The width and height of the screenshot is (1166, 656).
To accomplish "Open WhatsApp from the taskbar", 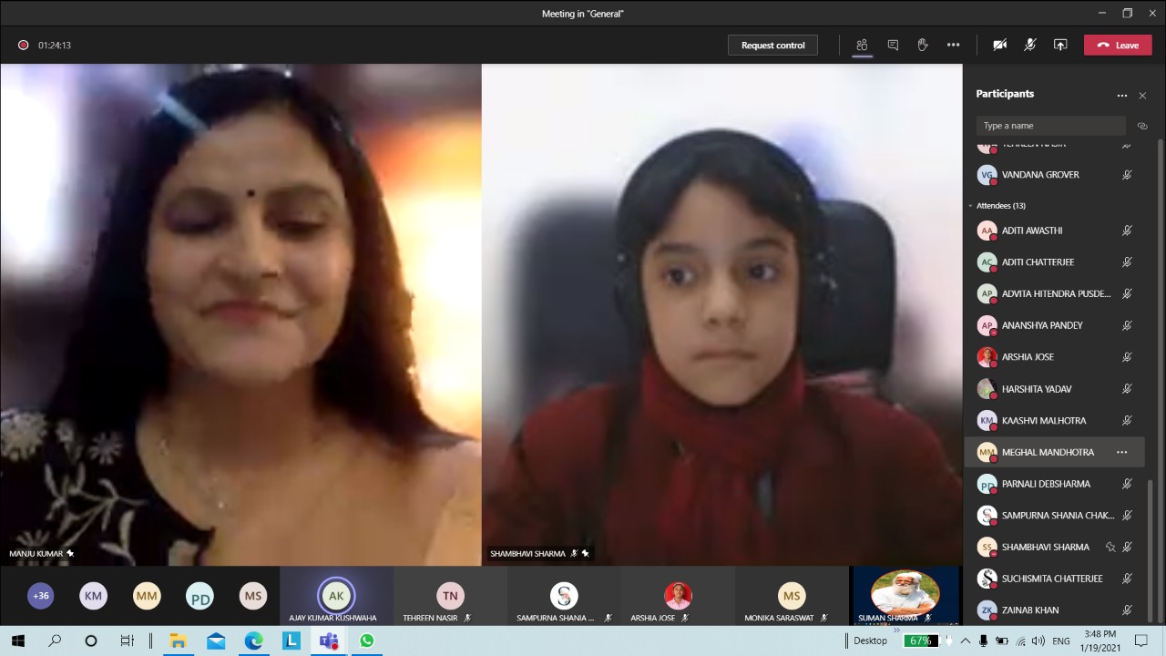I will coord(366,641).
